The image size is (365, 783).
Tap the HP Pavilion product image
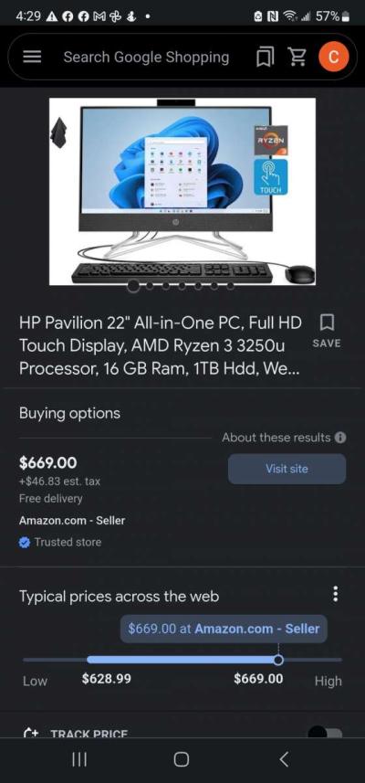pyautogui.click(x=182, y=191)
